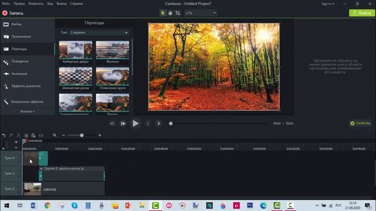The image size is (376, 211).
Task: Open the Вывод menu in menu bar
Action: click(x=62, y=4)
